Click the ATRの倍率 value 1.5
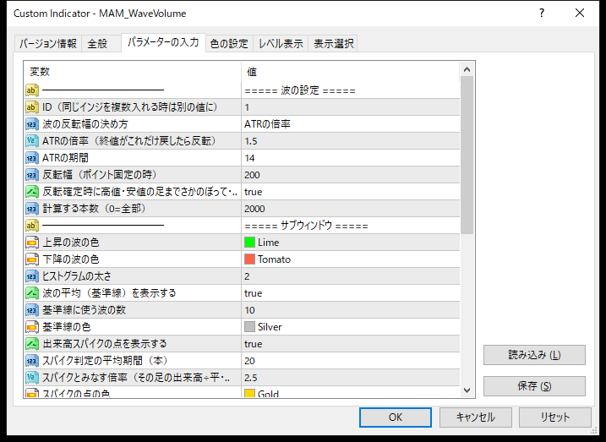Screen dimensions: 606x442 (351, 141)
